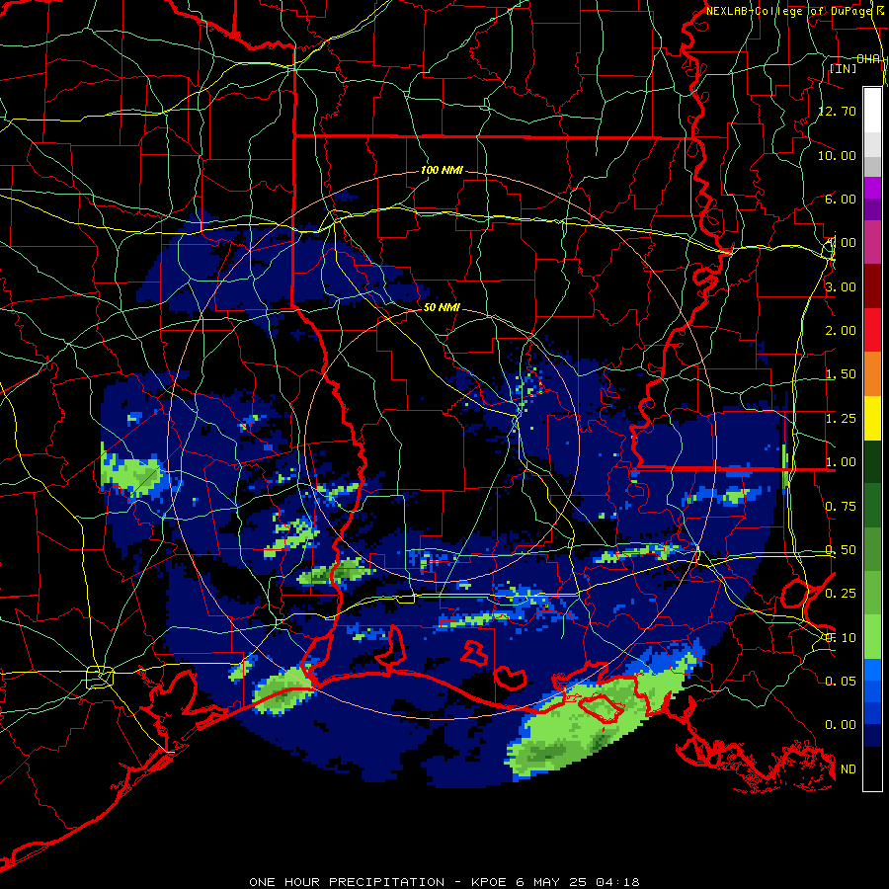Image resolution: width=889 pixels, height=889 pixels.
Task: Click the 6.00 legend value
Action: tap(841, 199)
